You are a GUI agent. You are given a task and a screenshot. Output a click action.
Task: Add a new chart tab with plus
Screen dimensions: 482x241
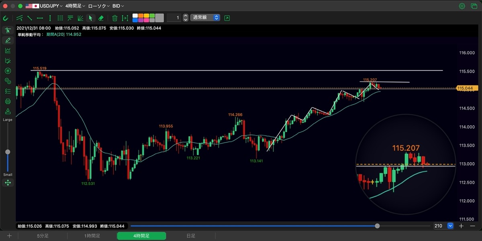tap(9, 236)
